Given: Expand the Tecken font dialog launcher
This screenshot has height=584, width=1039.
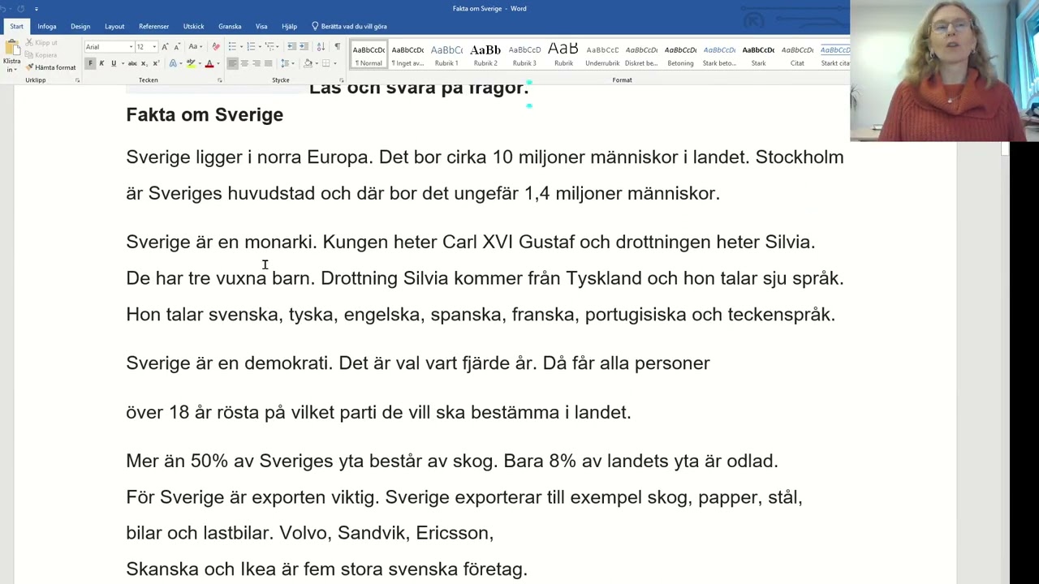Looking at the screenshot, I should [219, 80].
